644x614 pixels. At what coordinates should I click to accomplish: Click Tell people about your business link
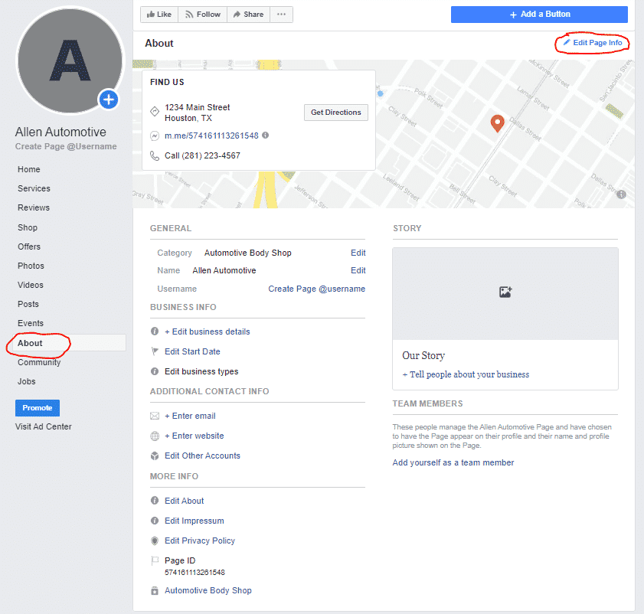click(x=466, y=374)
